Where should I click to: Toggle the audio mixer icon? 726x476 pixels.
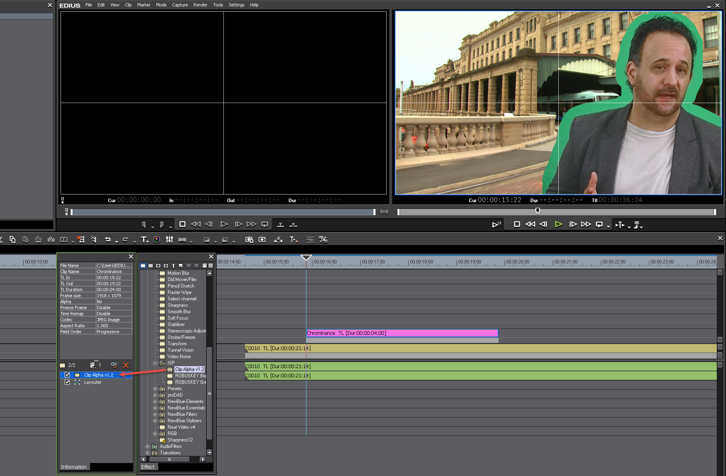pos(170,240)
